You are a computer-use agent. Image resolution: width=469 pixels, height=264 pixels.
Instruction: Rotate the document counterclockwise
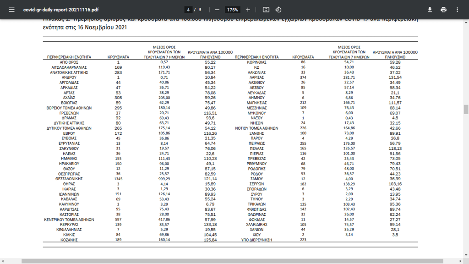[x=278, y=10]
